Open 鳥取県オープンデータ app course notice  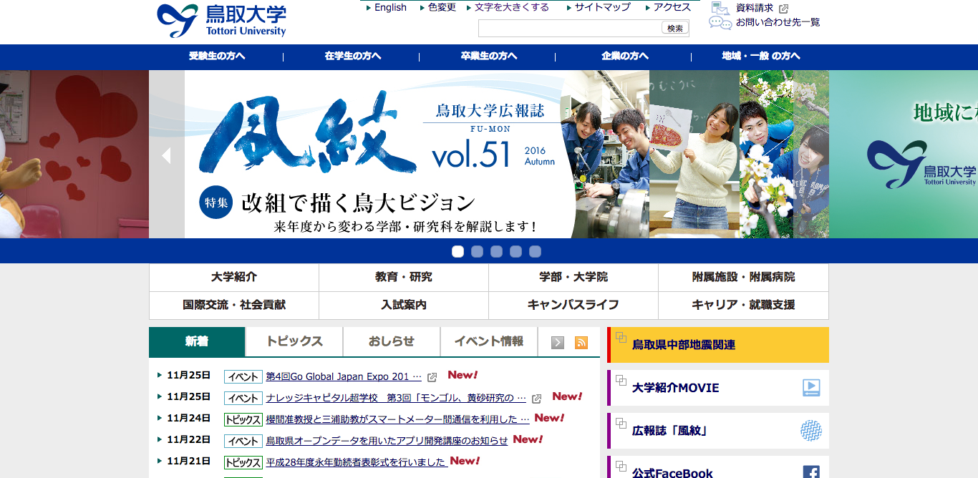tap(387, 441)
